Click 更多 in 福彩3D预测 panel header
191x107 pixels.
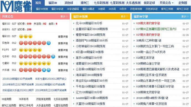pos(125,16)
